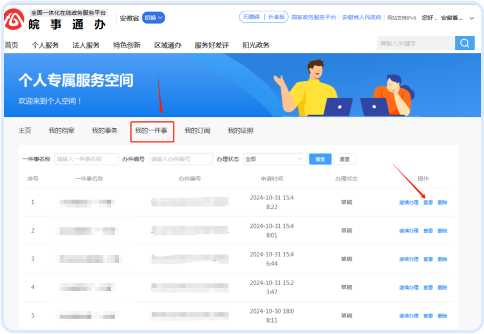484x334 pixels.
Task: Click the 皖事通办 red logo icon
Action: [x=14, y=20]
